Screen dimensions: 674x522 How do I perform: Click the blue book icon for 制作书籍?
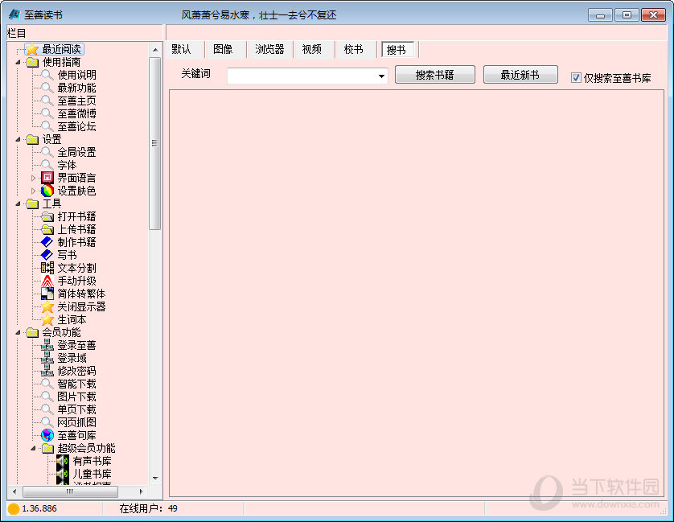click(x=47, y=242)
